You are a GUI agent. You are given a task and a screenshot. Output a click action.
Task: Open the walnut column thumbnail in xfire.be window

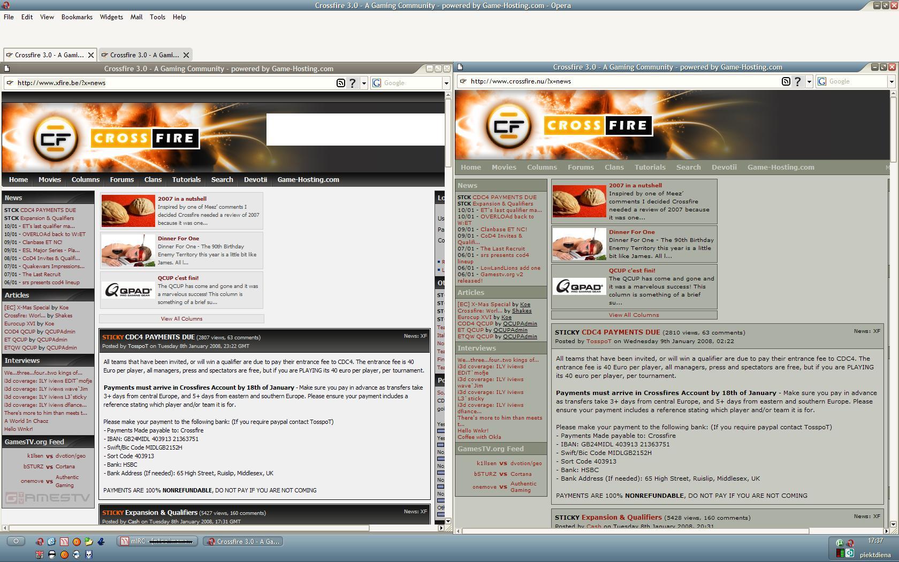[128, 211]
